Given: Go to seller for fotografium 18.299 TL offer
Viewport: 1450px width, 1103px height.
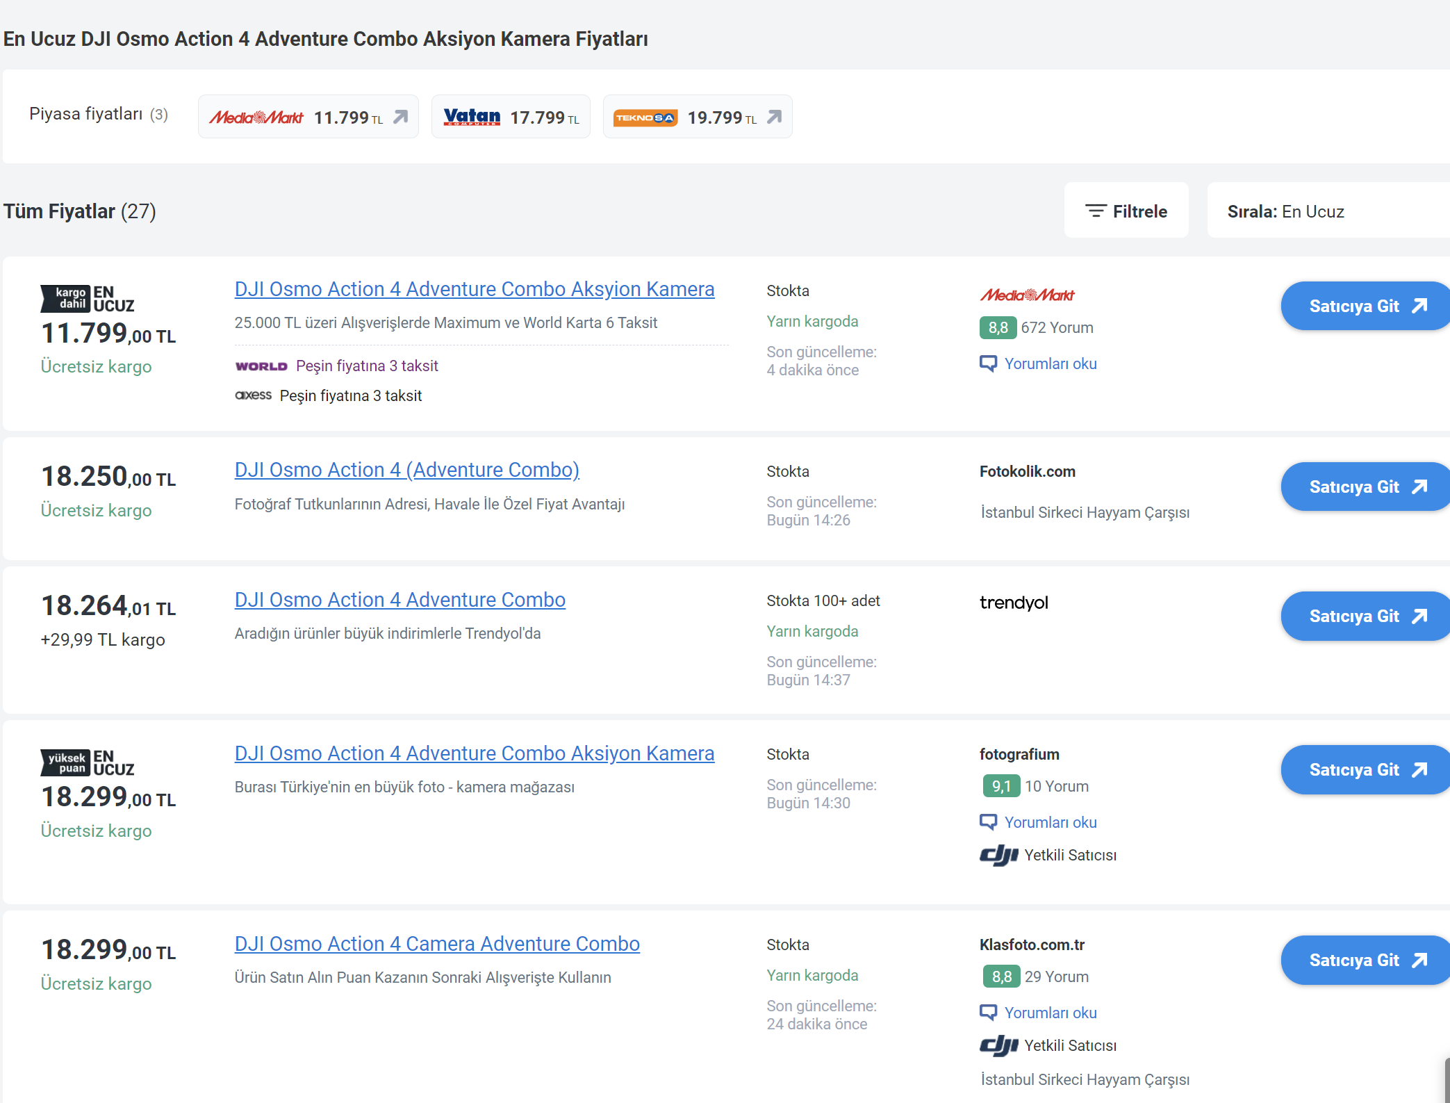Looking at the screenshot, I should point(1365,769).
